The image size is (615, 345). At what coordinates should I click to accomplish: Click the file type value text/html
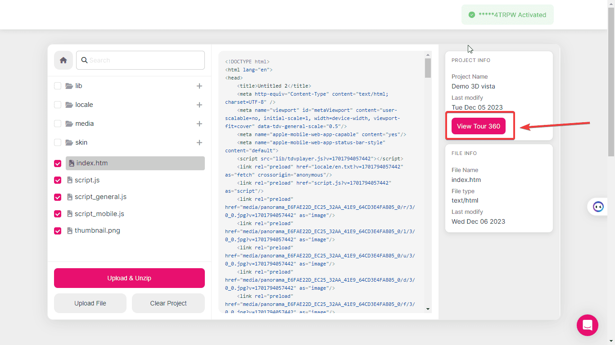click(x=465, y=200)
